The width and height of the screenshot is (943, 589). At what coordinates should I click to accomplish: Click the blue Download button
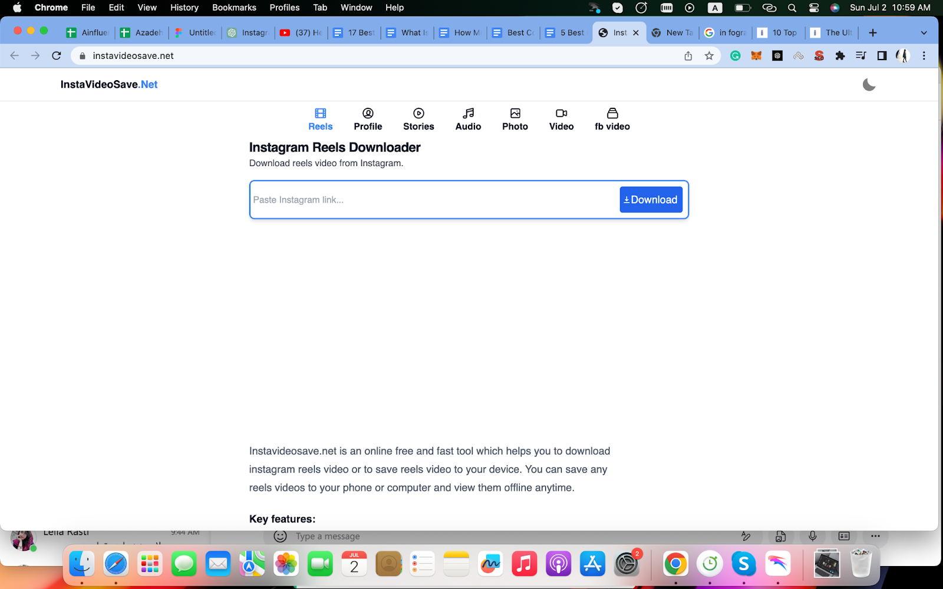[651, 200]
